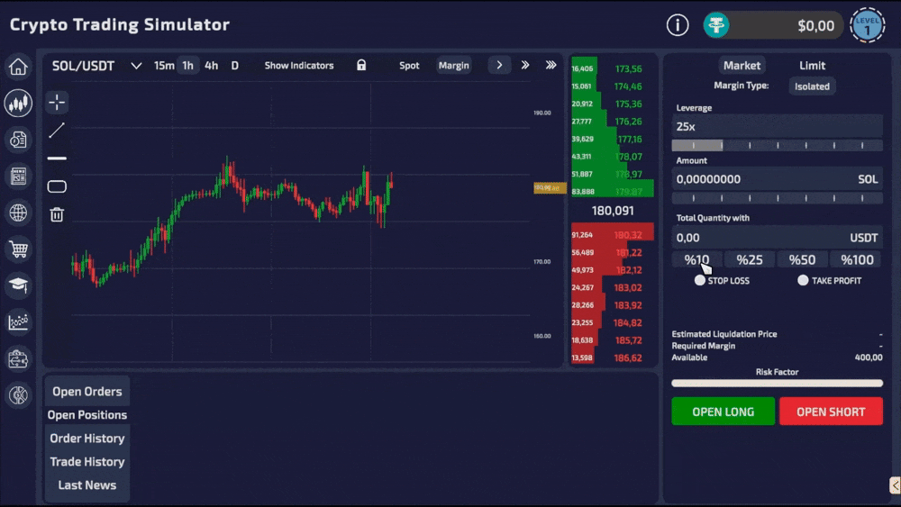Switch to the Limit order tab
901x507 pixels.
[812, 66]
